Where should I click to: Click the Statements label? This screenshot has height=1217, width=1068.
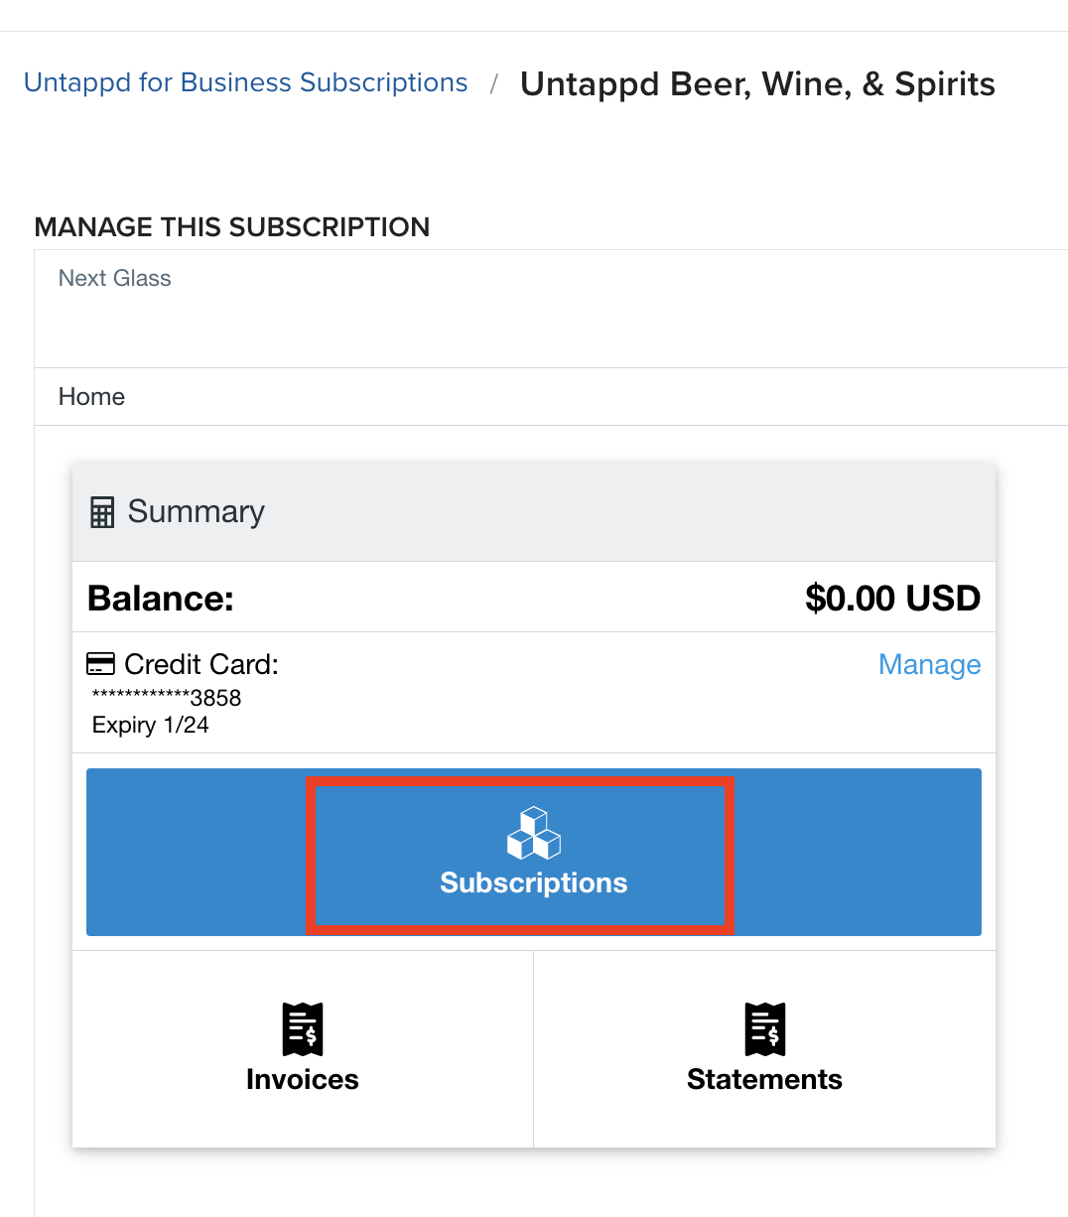click(763, 1079)
